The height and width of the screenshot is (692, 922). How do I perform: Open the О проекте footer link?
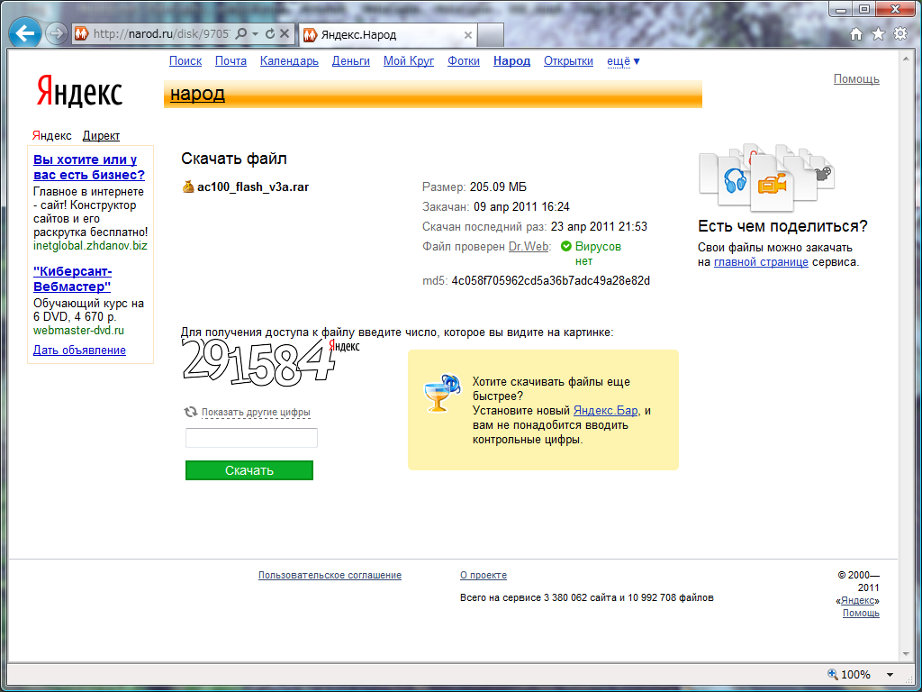pos(484,575)
